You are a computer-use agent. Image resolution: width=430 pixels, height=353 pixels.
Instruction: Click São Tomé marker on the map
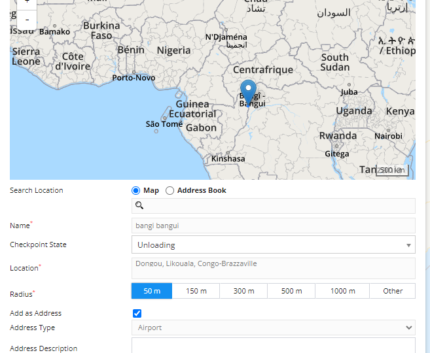156,131
